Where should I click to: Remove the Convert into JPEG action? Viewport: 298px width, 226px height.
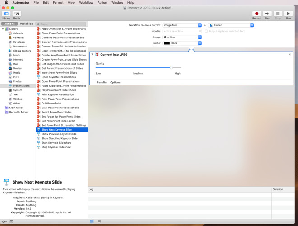290,54
